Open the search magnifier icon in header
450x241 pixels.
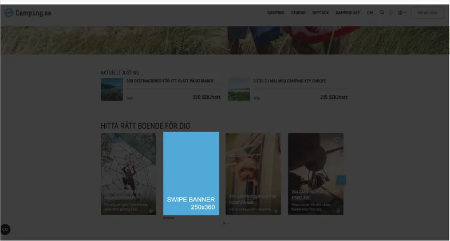(382, 13)
